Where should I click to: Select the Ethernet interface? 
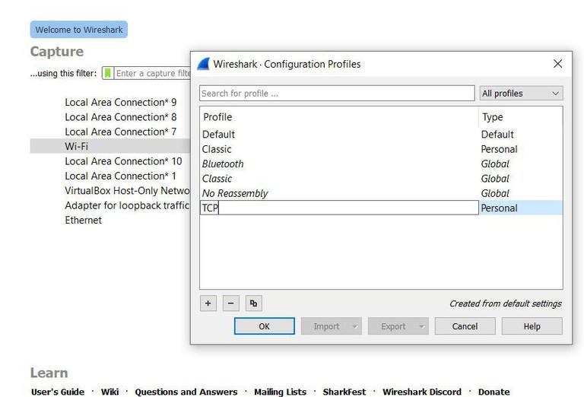(83, 220)
